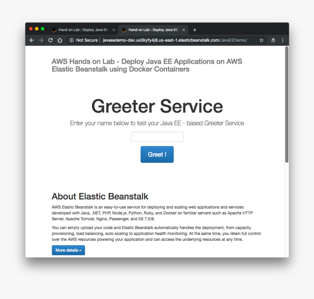Viewport: 314px width, 299px height.
Task: Close the active Hand on Lab tab
Action: coord(183,30)
